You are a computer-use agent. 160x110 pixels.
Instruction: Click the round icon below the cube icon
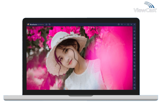(134, 69)
